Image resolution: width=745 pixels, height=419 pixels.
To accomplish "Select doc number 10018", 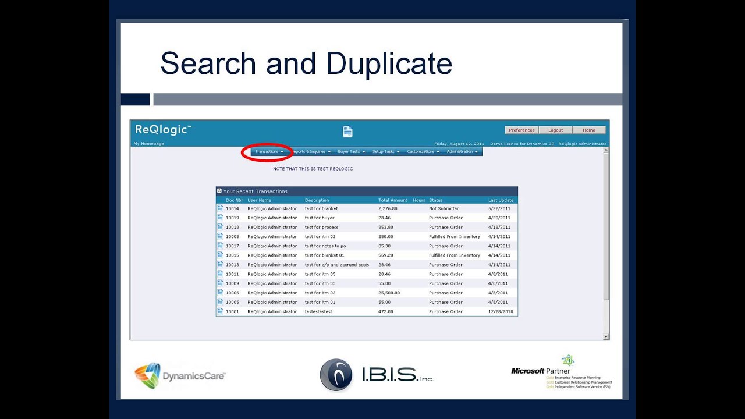I will tap(232, 227).
